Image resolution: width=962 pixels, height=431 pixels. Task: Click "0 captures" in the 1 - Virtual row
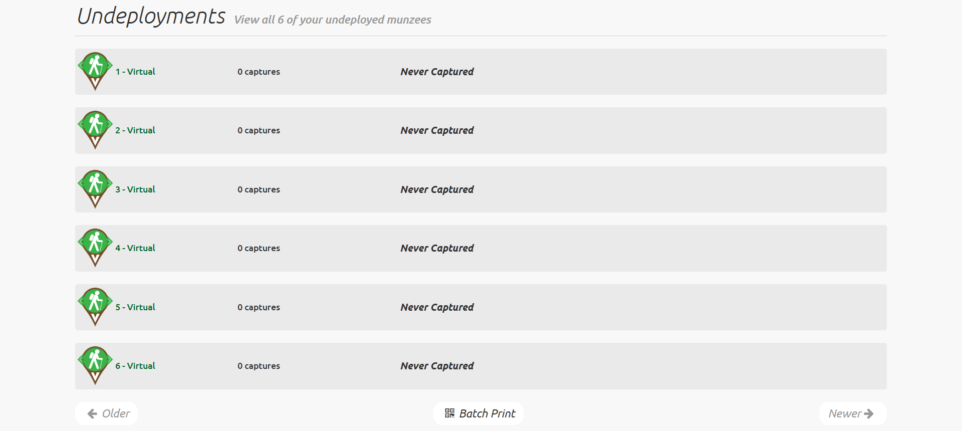(x=259, y=72)
